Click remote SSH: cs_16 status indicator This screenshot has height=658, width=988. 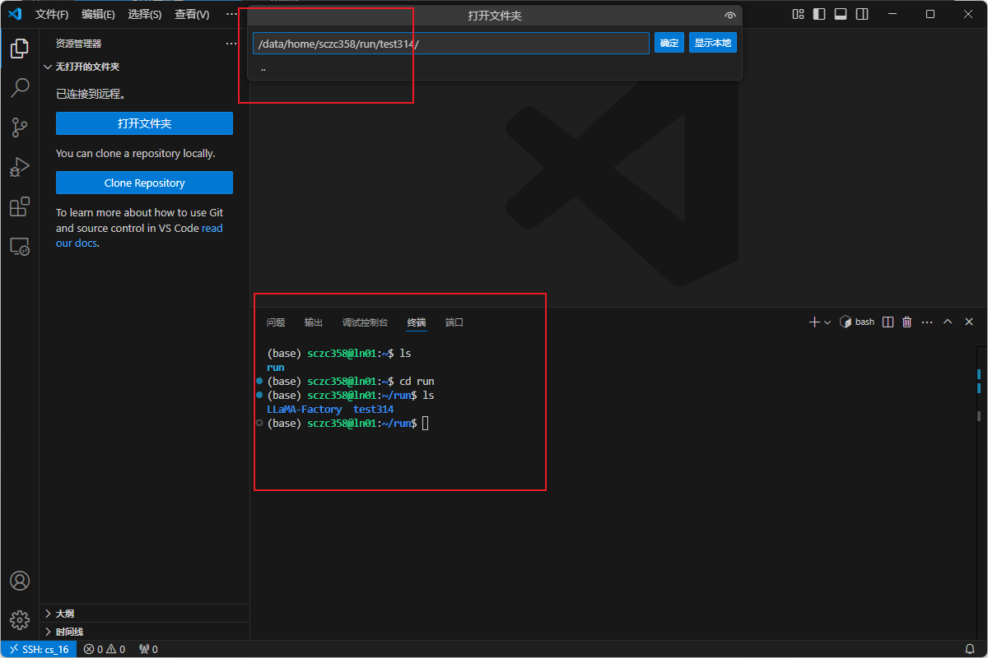[39, 649]
